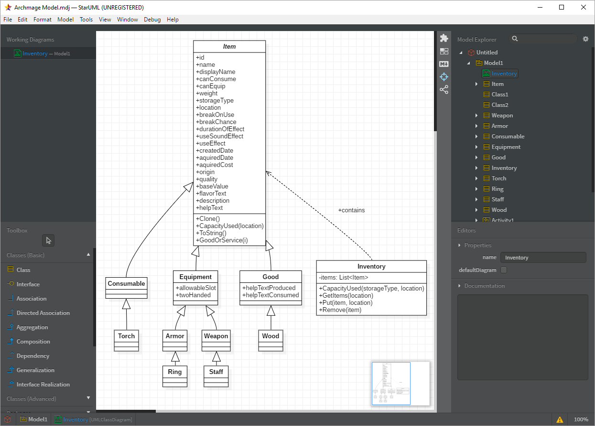Pick the Class tool icon in Toolbox
The height and width of the screenshot is (426, 595).
(x=11, y=270)
